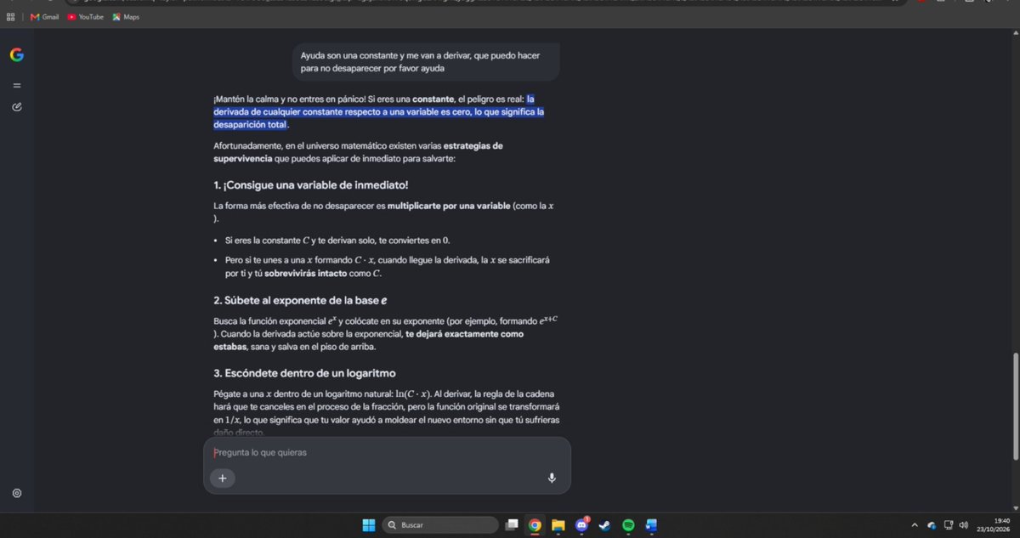Open Spotify from the taskbar
The height and width of the screenshot is (538, 1020).
click(628, 525)
